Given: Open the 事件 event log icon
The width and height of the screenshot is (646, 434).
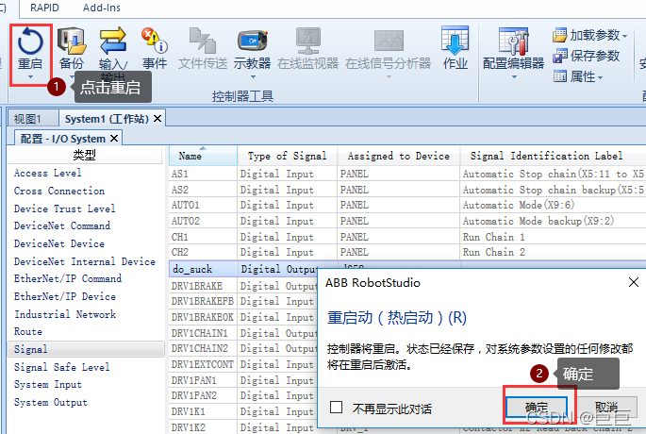Looking at the screenshot, I should click(155, 41).
